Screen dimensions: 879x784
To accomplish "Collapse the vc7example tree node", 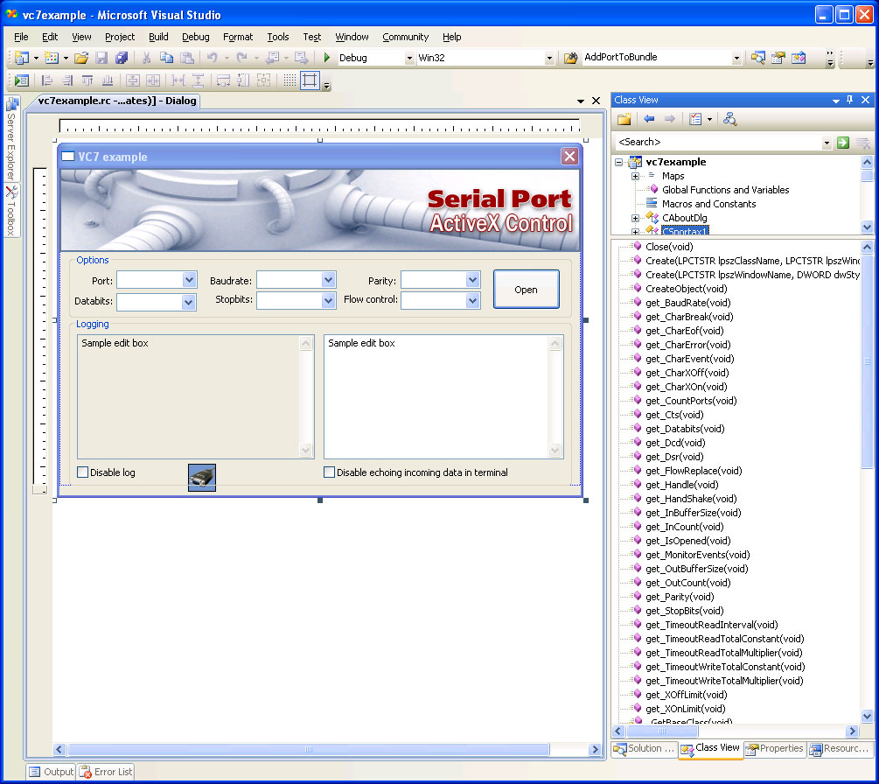I will (x=619, y=162).
